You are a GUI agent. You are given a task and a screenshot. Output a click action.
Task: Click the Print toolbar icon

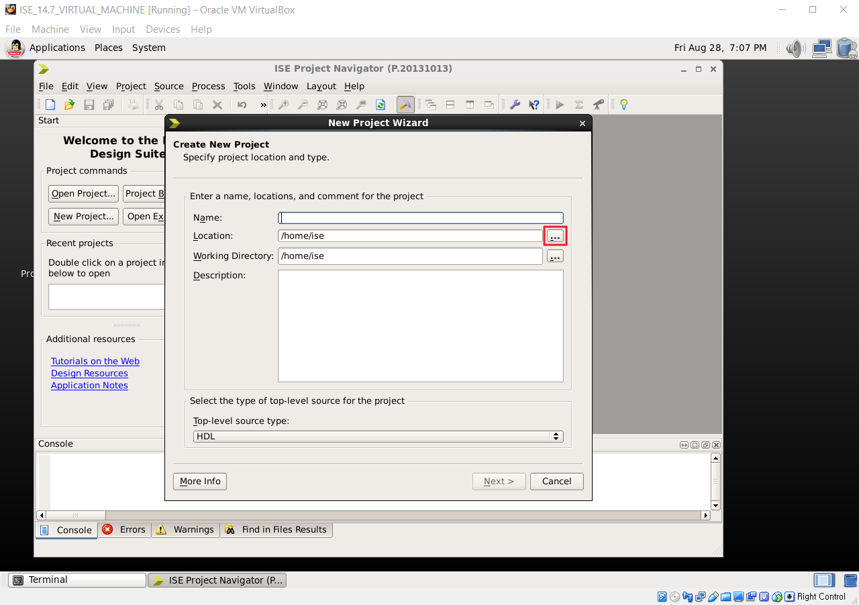[x=134, y=105]
